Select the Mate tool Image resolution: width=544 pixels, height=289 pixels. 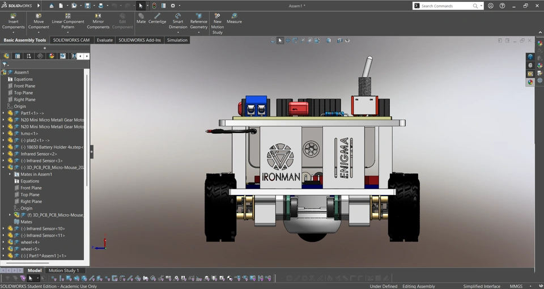click(x=141, y=18)
